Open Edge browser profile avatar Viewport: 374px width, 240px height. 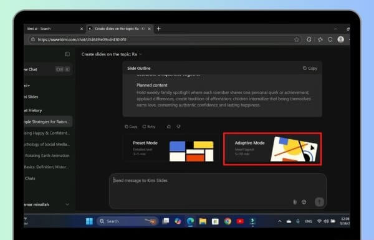pos(340,39)
